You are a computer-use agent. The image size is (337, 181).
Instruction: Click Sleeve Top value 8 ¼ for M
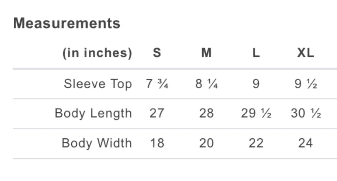(207, 84)
